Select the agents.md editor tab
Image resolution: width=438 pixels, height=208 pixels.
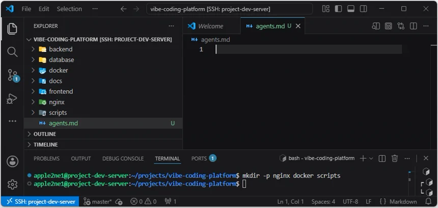pyautogui.click(x=272, y=26)
